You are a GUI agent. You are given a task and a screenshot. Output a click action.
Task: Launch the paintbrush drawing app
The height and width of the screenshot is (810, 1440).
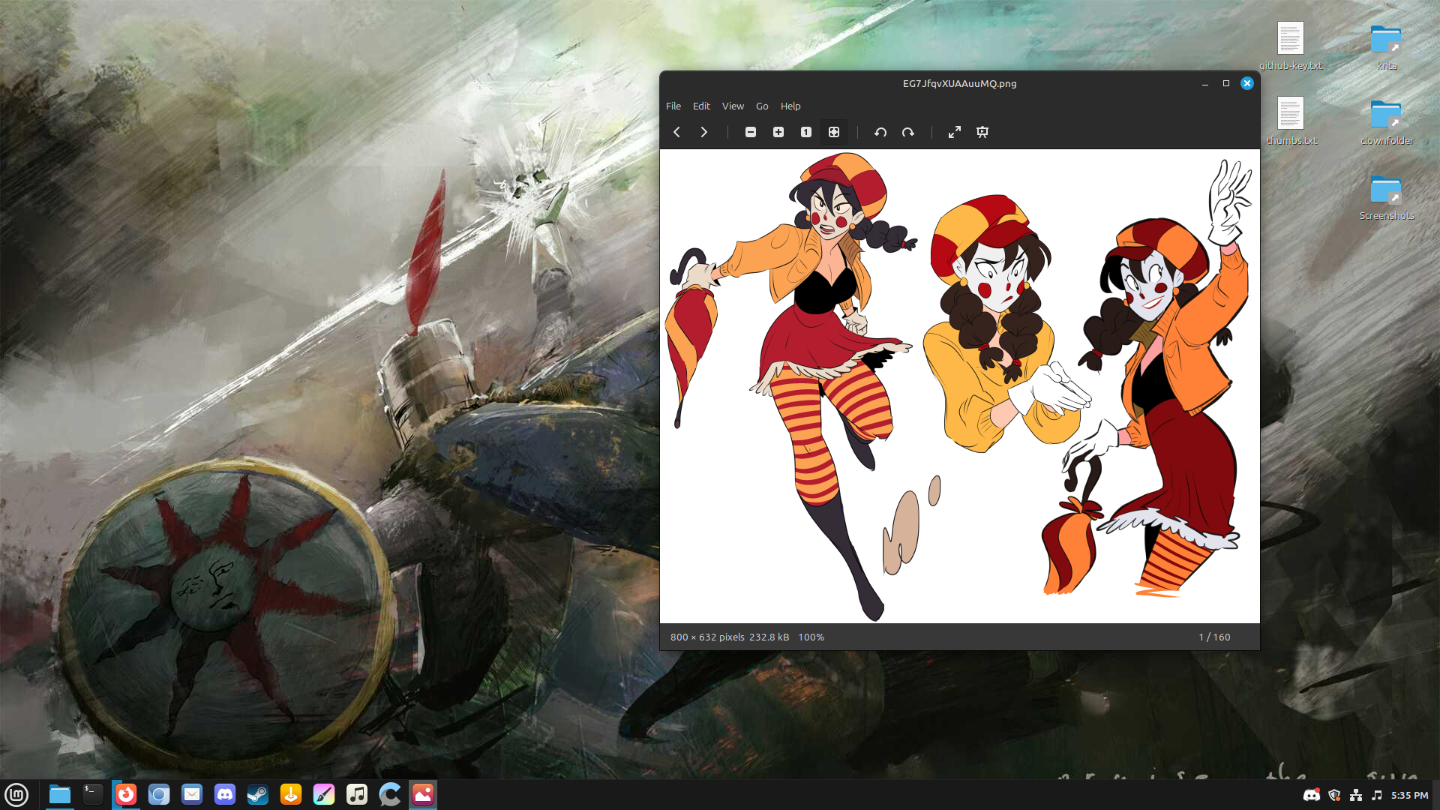[324, 794]
